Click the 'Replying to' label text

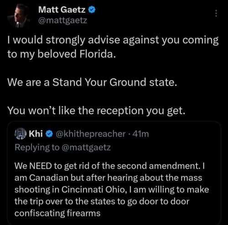click(37, 147)
